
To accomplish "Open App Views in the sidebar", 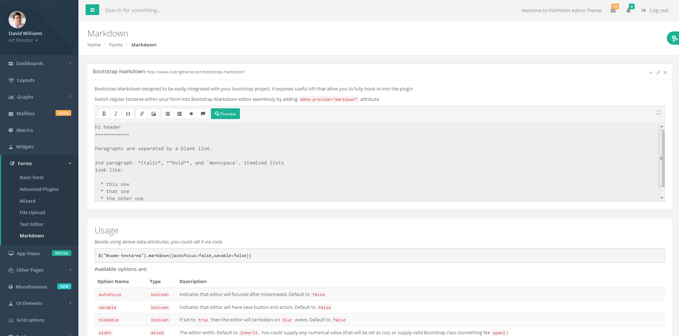I will 39,253.
